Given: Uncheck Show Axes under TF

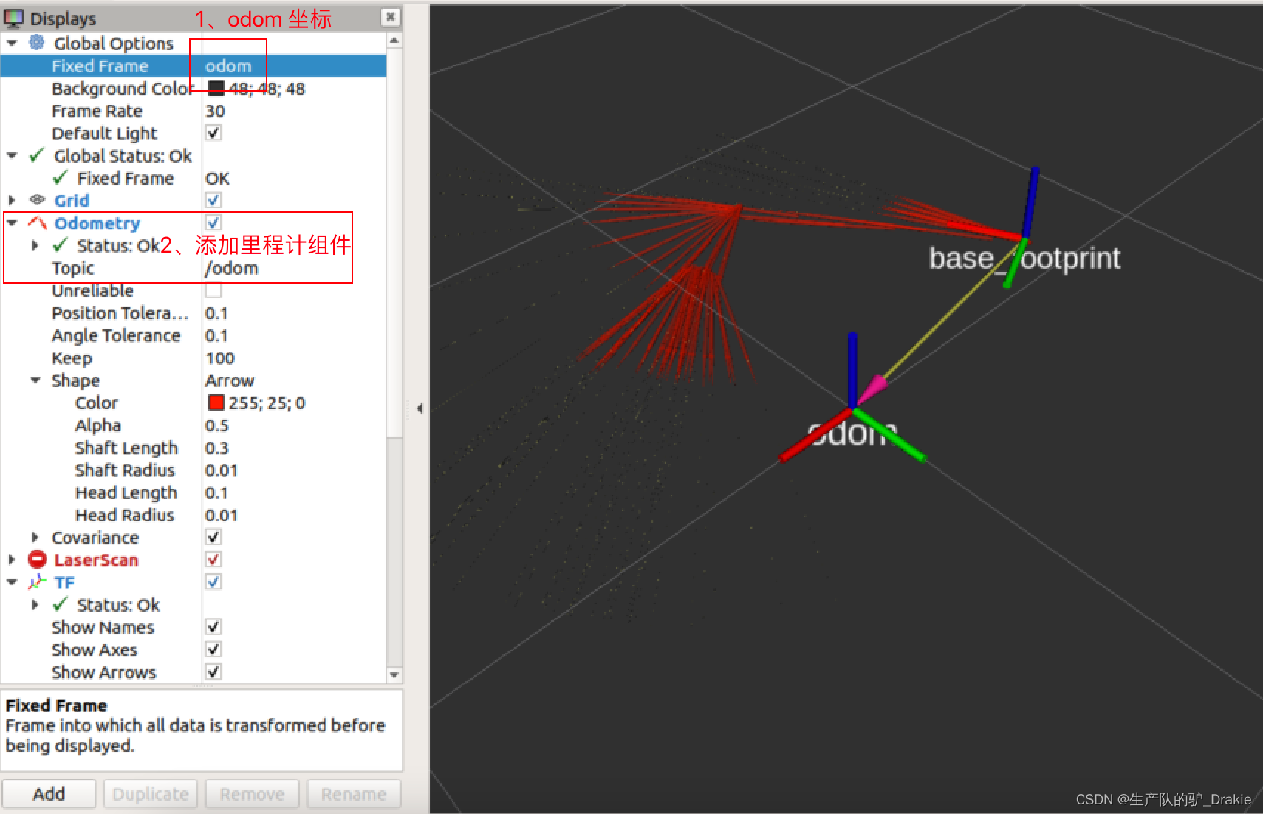Looking at the screenshot, I should tap(213, 649).
